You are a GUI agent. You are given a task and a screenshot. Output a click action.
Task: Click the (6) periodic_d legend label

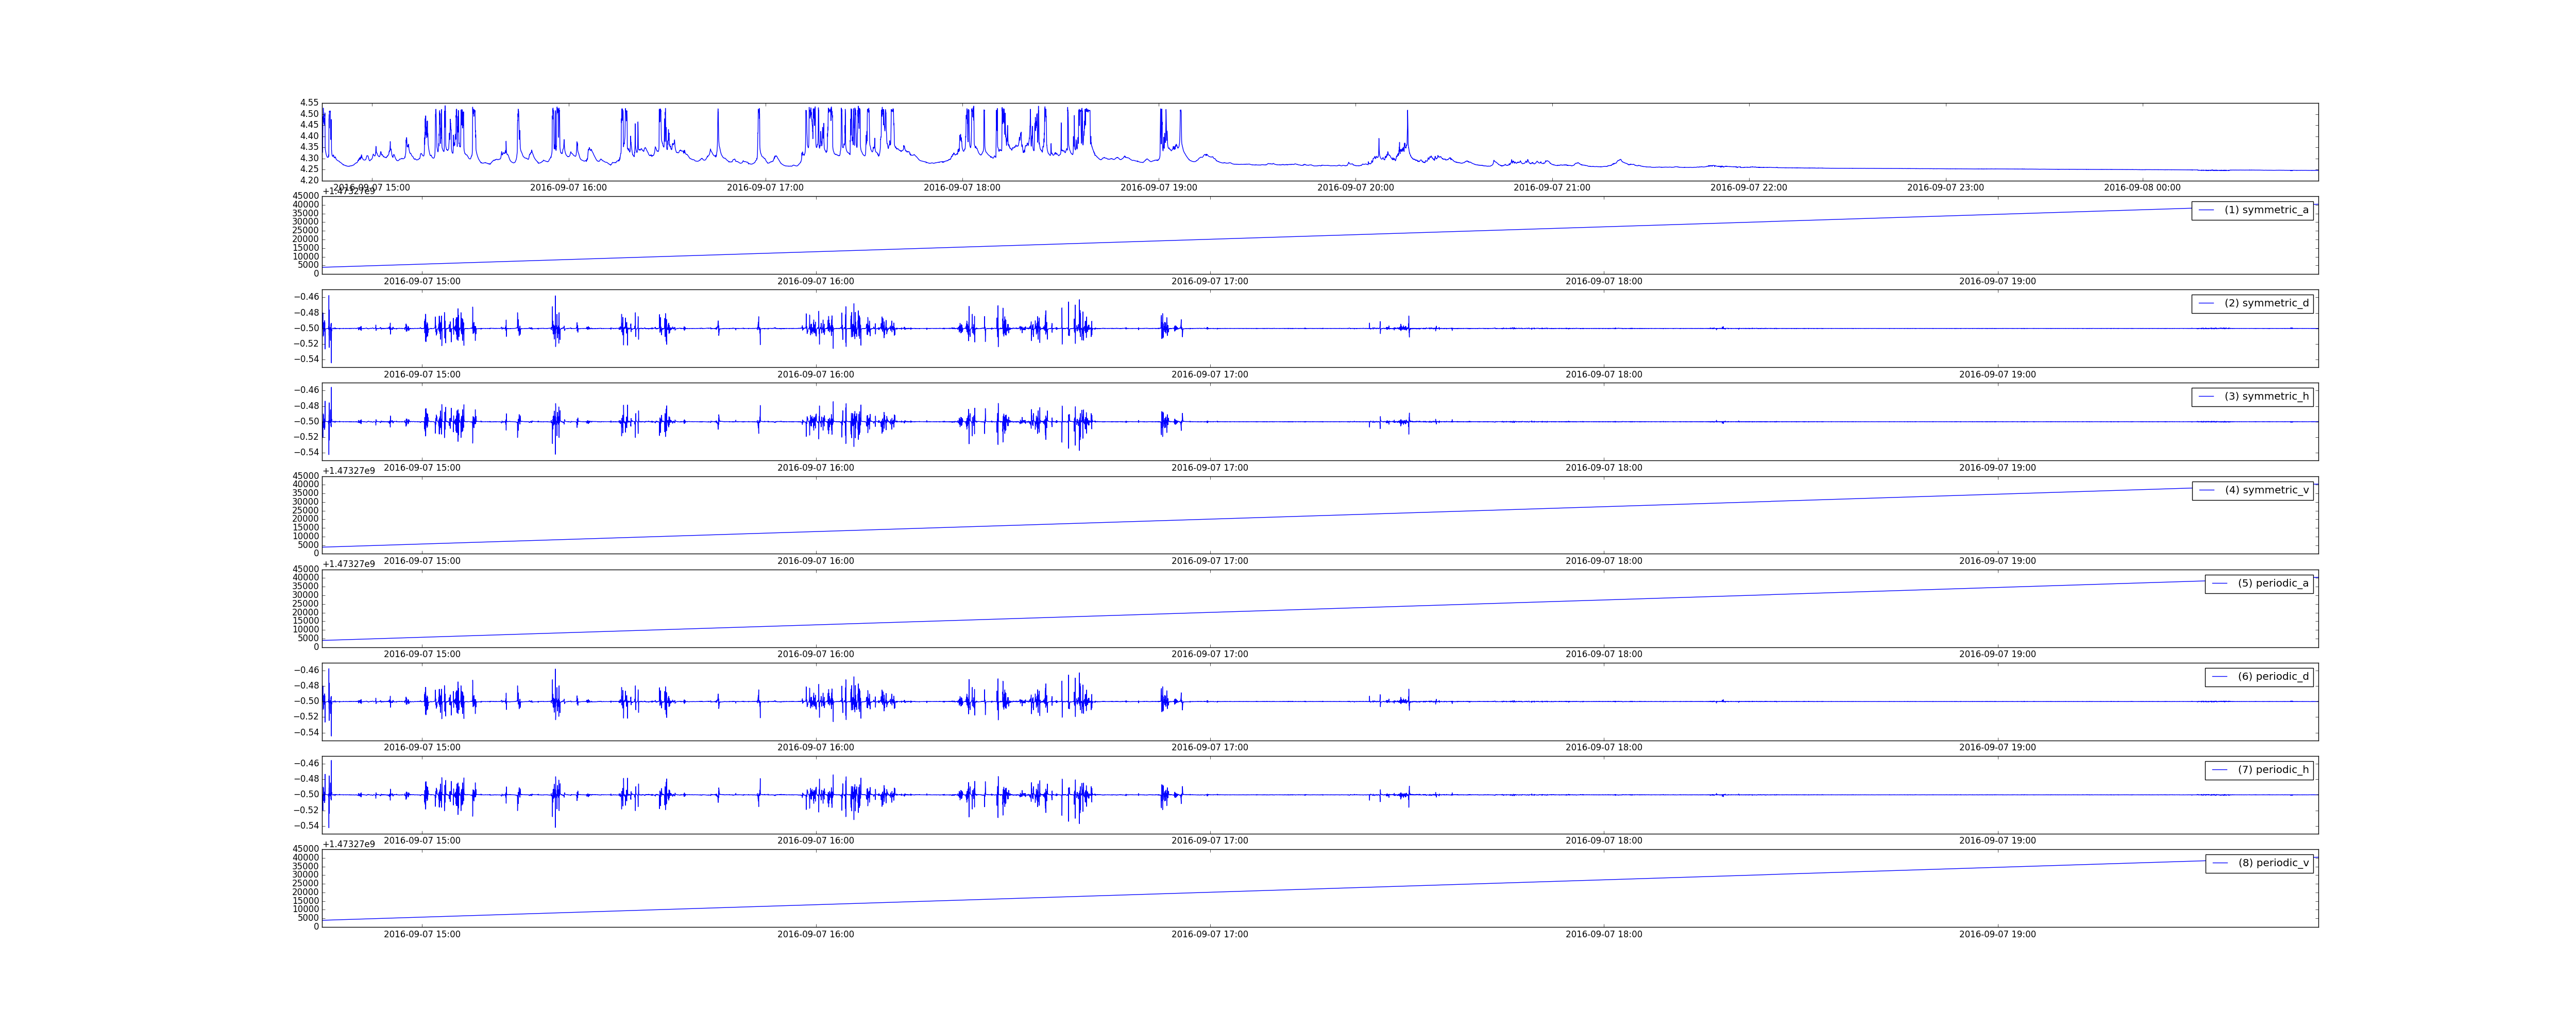(2273, 677)
